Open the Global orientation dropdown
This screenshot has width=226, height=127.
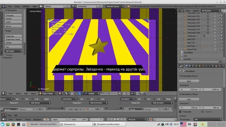pyautogui.click(x=94, y=93)
